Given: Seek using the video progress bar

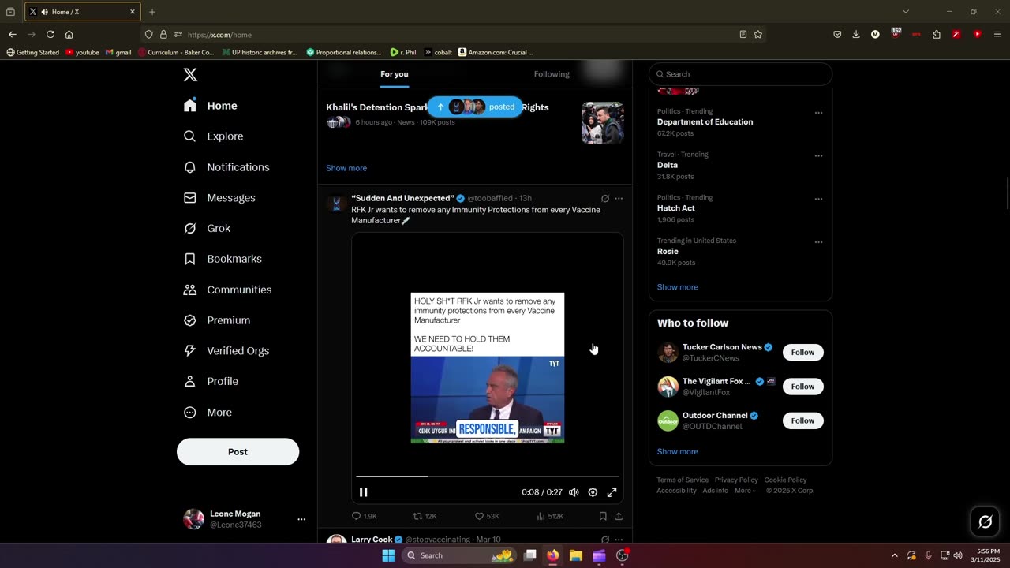Looking at the screenshot, I should 488,476.
